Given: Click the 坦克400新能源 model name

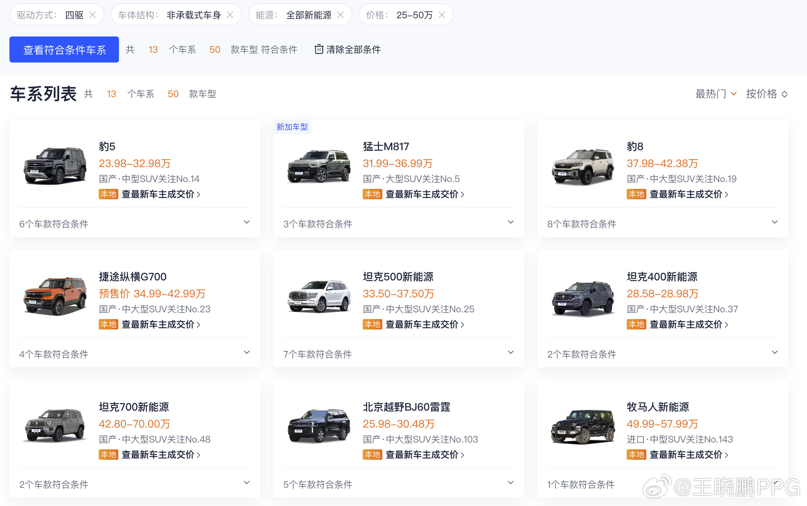Looking at the screenshot, I should 662,277.
